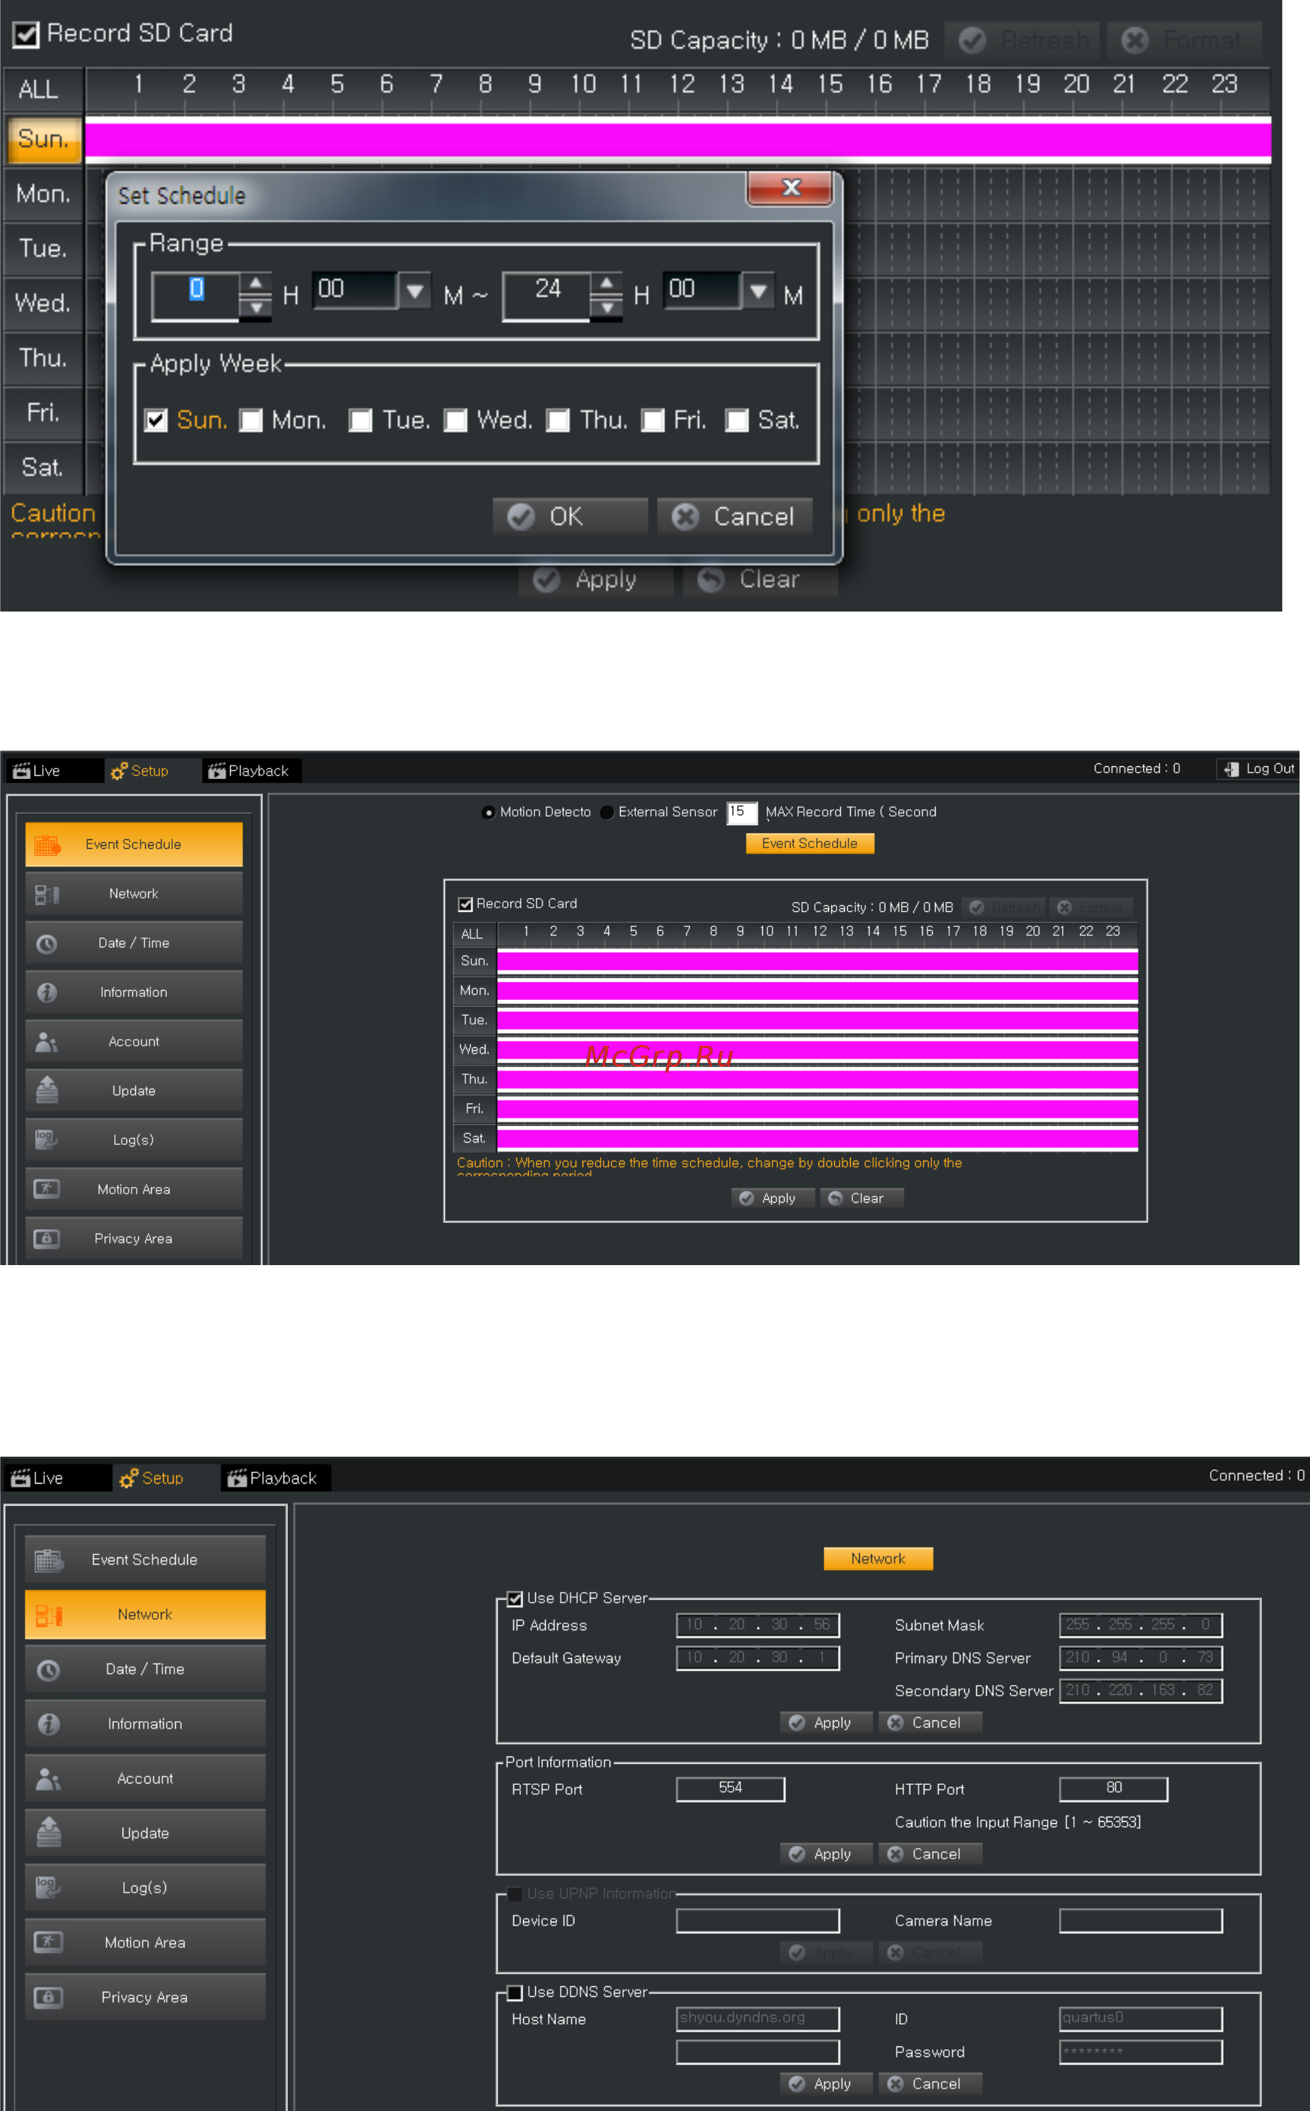Close the Set Schedule dialog with red X
The width and height of the screenshot is (1310, 2111).
pyautogui.click(x=789, y=188)
